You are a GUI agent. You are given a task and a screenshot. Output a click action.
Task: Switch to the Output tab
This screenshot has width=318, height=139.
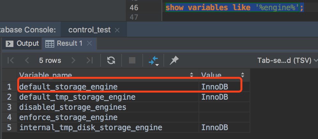[23, 43]
